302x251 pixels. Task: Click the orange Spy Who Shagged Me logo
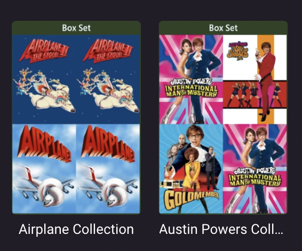[x=237, y=51]
